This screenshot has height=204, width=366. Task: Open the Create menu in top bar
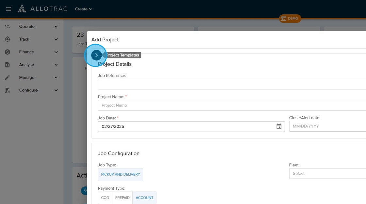(x=83, y=9)
